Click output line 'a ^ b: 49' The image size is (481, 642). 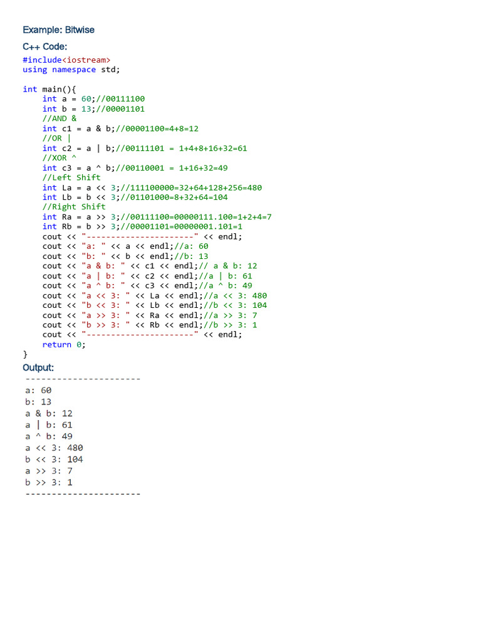click(49, 436)
